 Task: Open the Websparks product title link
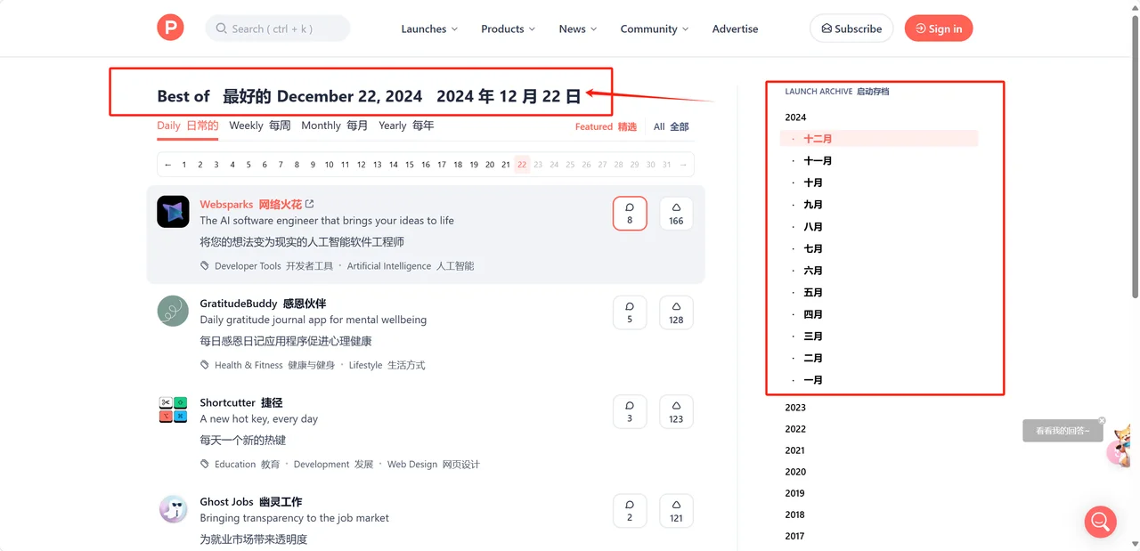tap(250, 205)
